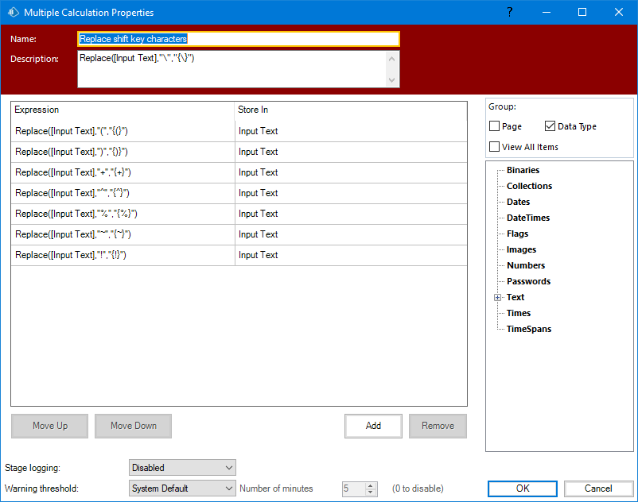
Task: Click into the Description text box
Action: point(231,69)
